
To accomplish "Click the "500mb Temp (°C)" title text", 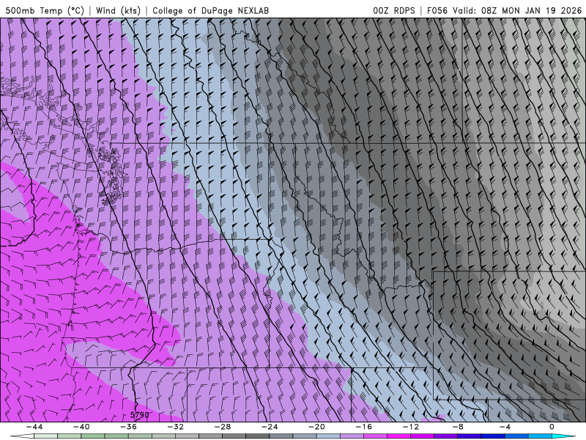I will coord(45,10).
